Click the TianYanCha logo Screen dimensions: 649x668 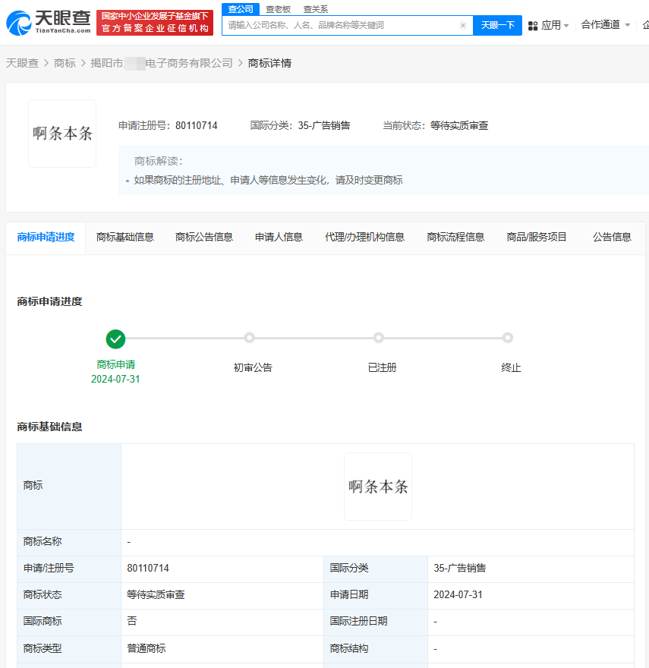(48, 22)
